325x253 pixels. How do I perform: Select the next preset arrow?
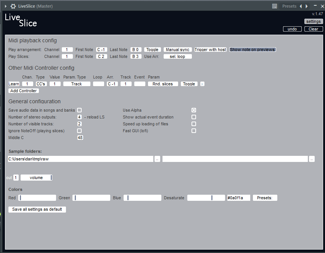306,6
